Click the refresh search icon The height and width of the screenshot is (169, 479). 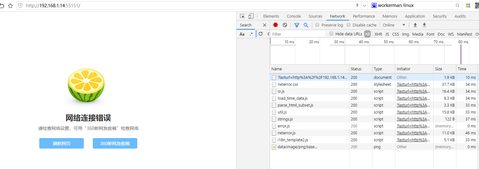(261, 34)
